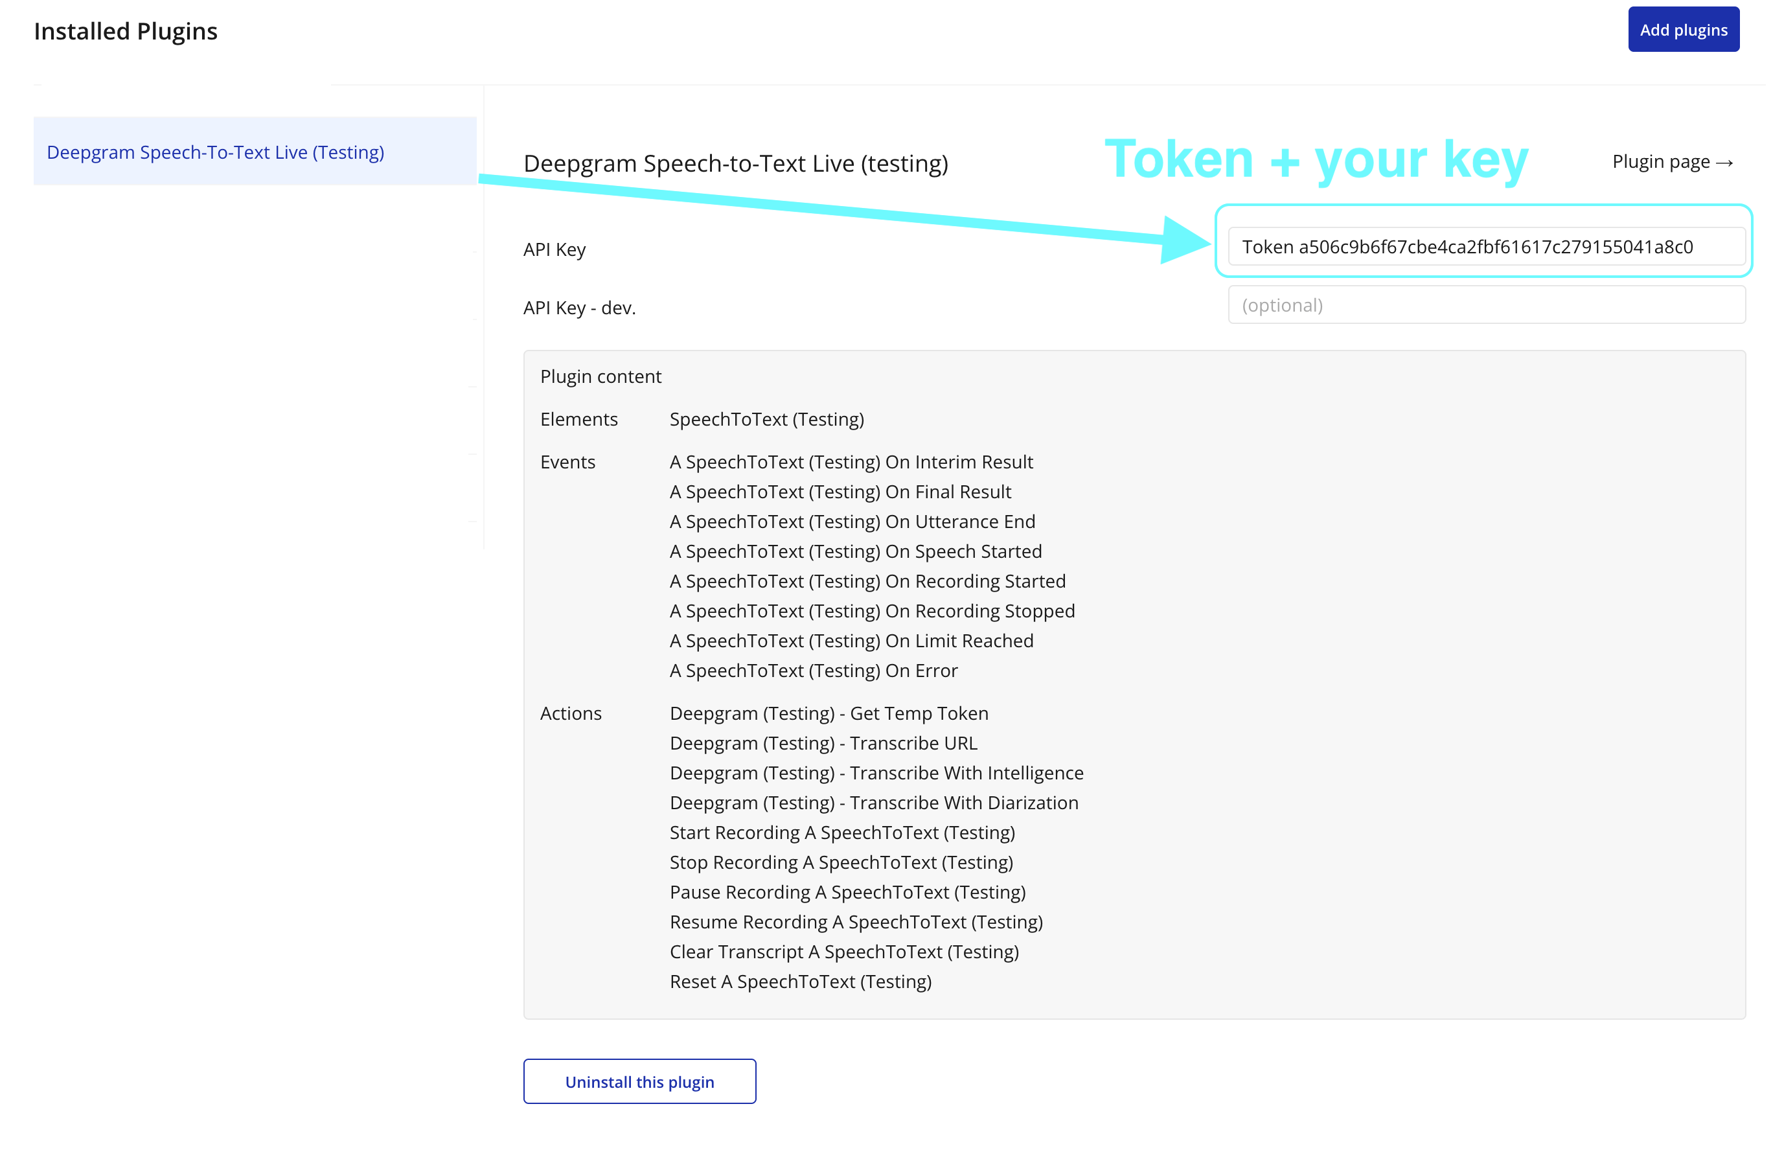The height and width of the screenshot is (1161, 1784).
Task: Click the Installed Plugins heading
Action: click(125, 32)
